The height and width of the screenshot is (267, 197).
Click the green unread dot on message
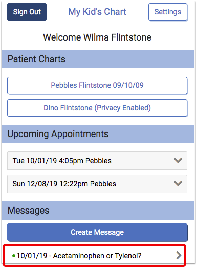point(14,256)
